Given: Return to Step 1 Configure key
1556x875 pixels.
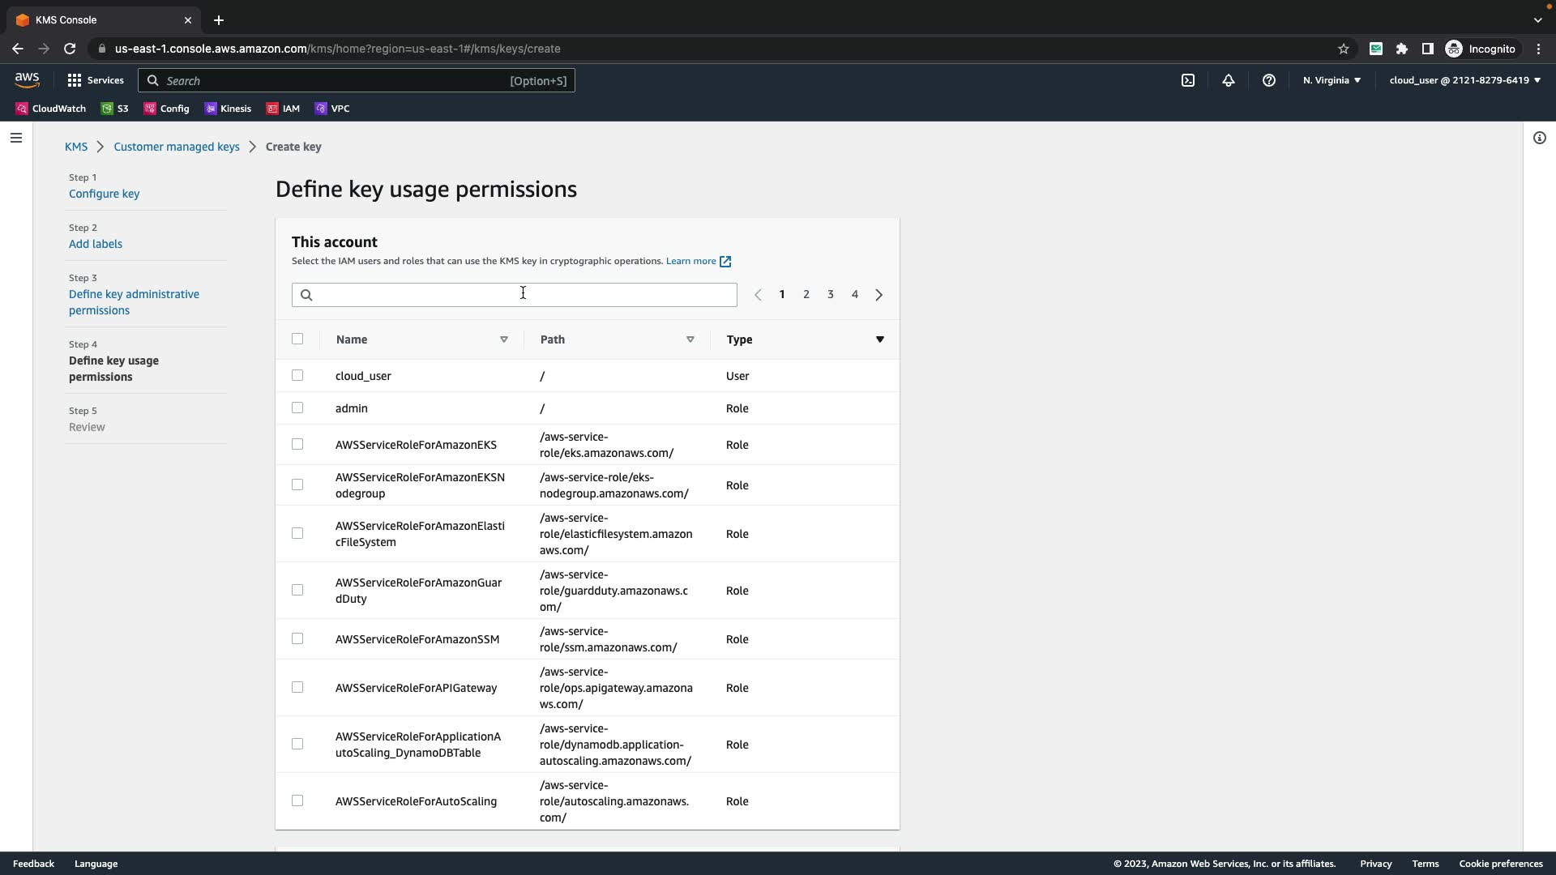Looking at the screenshot, I should coord(104,194).
